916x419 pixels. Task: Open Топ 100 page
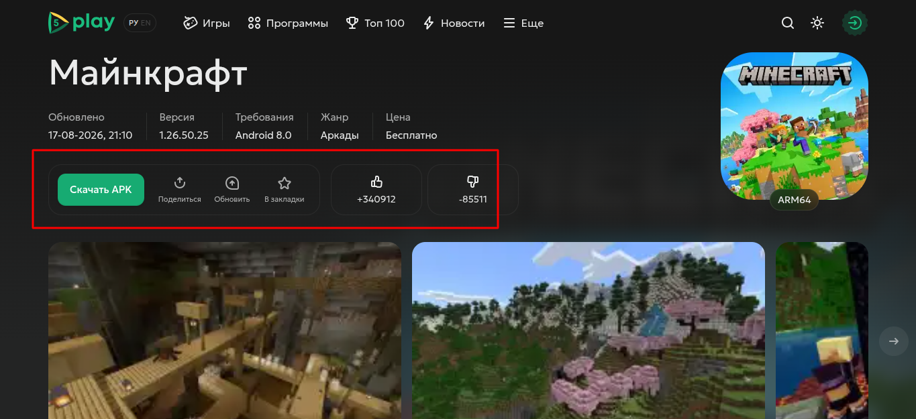click(x=375, y=23)
